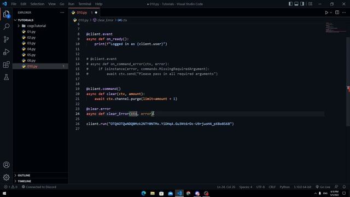Open the Windows Start button
350x197 pixels.
coord(4,193)
